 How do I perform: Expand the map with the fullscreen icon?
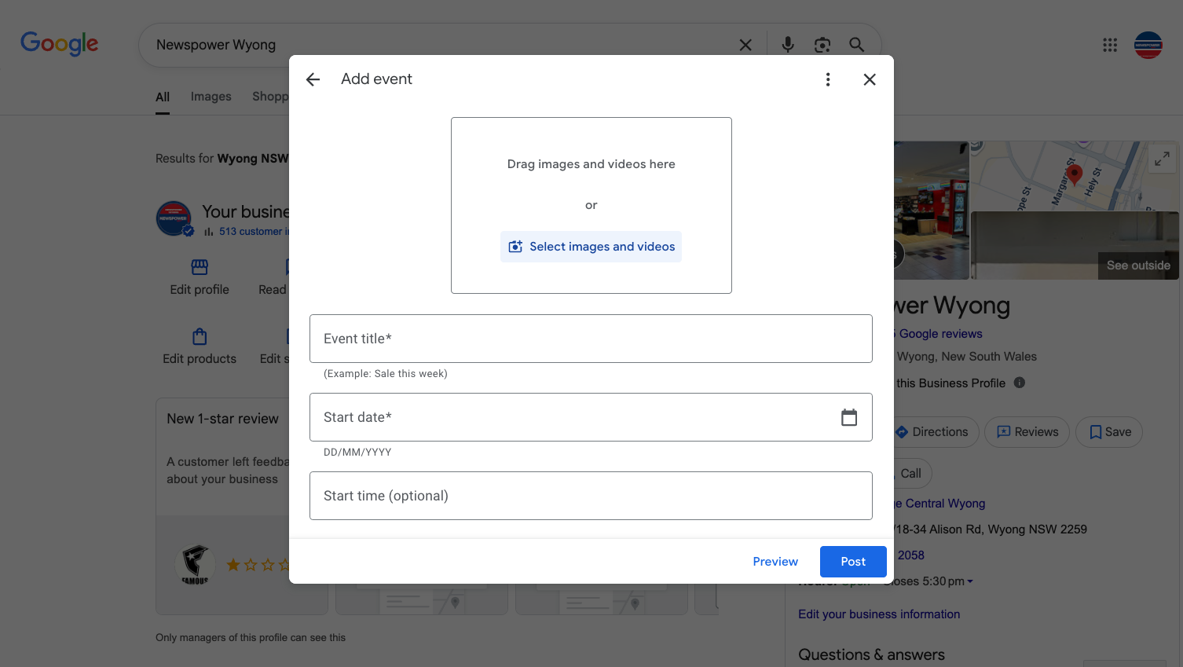(x=1162, y=159)
